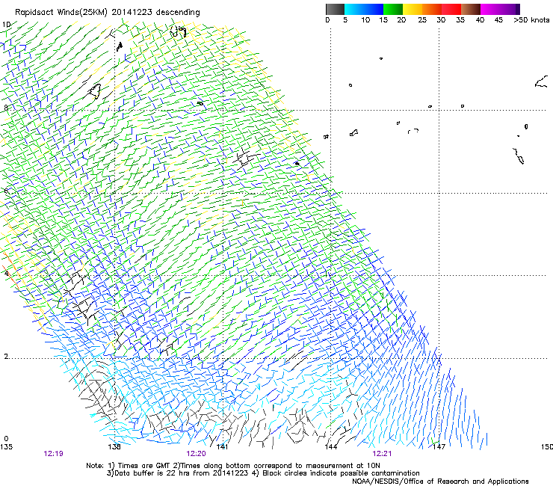Select the '35' legend tick label
Viewport: 553px width, 486px height.
coord(460,20)
